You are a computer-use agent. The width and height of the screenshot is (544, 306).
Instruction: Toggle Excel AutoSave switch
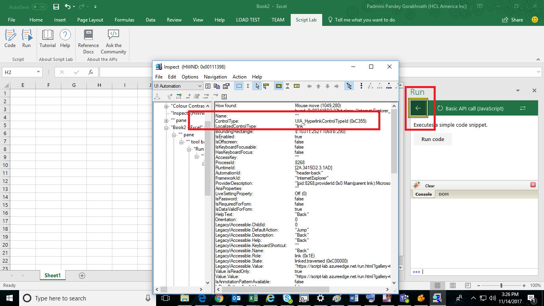(39, 7)
